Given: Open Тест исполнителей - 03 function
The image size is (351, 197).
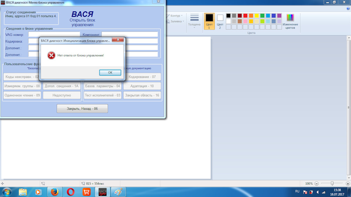Looking at the screenshot, I should click(102, 95).
